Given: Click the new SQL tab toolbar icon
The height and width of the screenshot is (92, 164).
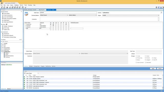Looking at the screenshot, I should (2, 7).
